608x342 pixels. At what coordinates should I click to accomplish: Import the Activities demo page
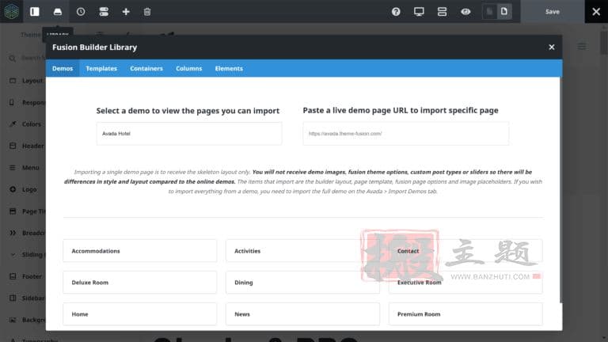point(302,251)
